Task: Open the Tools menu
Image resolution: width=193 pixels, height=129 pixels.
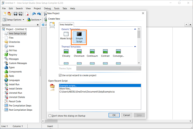Action: 57,8
